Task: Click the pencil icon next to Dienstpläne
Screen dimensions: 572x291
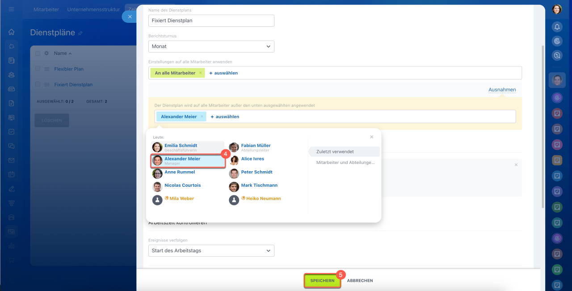Action: (80, 33)
